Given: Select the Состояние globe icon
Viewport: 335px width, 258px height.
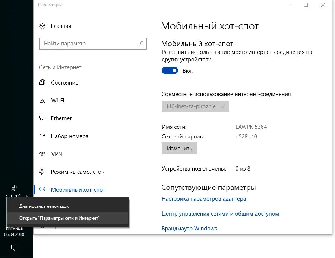Looking at the screenshot, I should tap(42, 82).
